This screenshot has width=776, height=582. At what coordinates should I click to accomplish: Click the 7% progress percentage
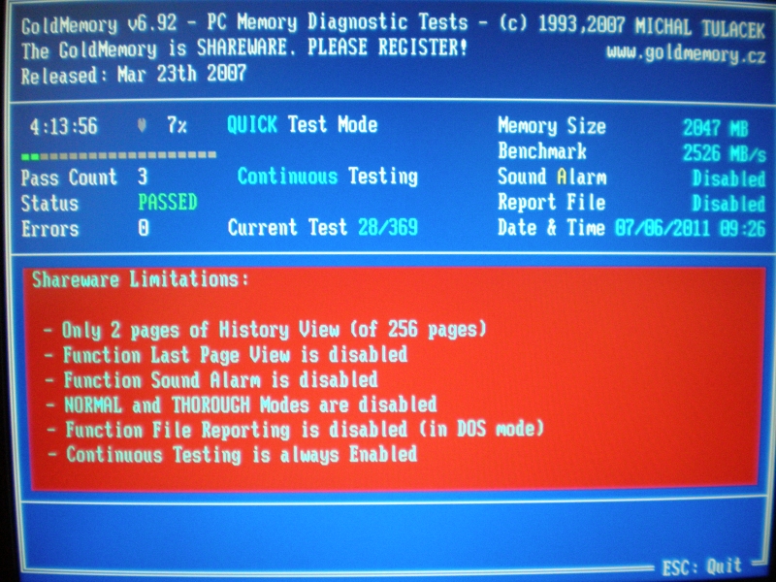[177, 125]
